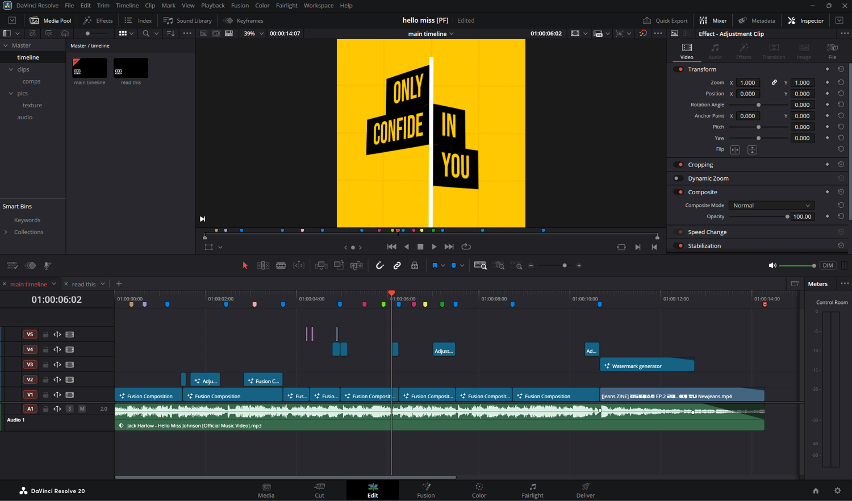This screenshot has width=852, height=501.
Task: Flip clip horizontally in Inspector
Action: [735, 150]
